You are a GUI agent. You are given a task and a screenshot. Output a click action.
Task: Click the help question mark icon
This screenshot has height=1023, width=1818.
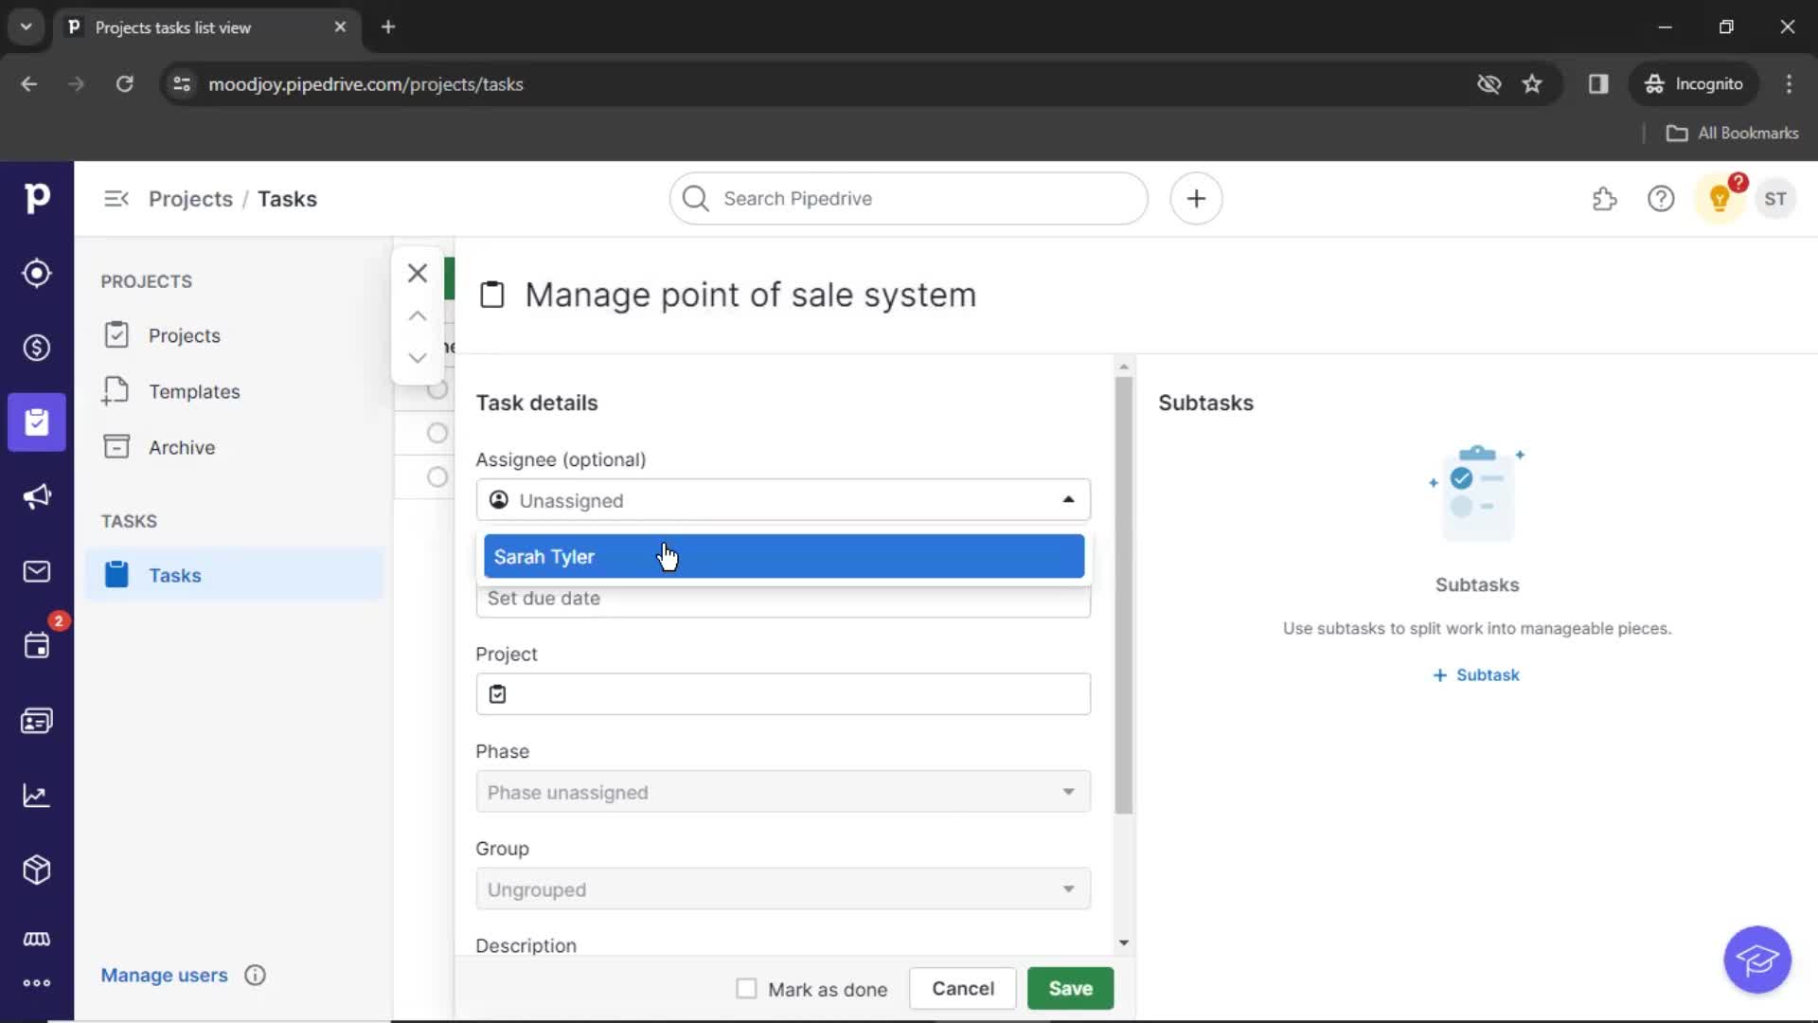pos(1661,199)
